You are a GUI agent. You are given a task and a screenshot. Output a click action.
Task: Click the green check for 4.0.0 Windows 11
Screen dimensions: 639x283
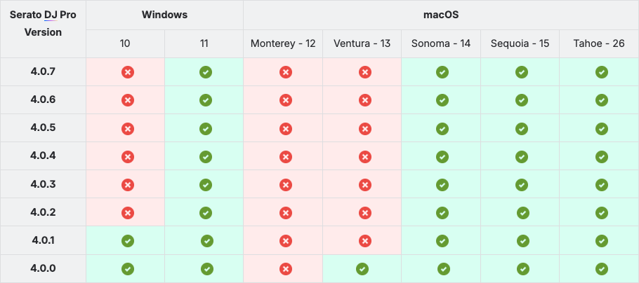[x=207, y=269]
